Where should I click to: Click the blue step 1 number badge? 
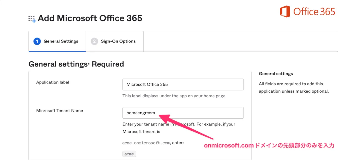pos(37,41)
